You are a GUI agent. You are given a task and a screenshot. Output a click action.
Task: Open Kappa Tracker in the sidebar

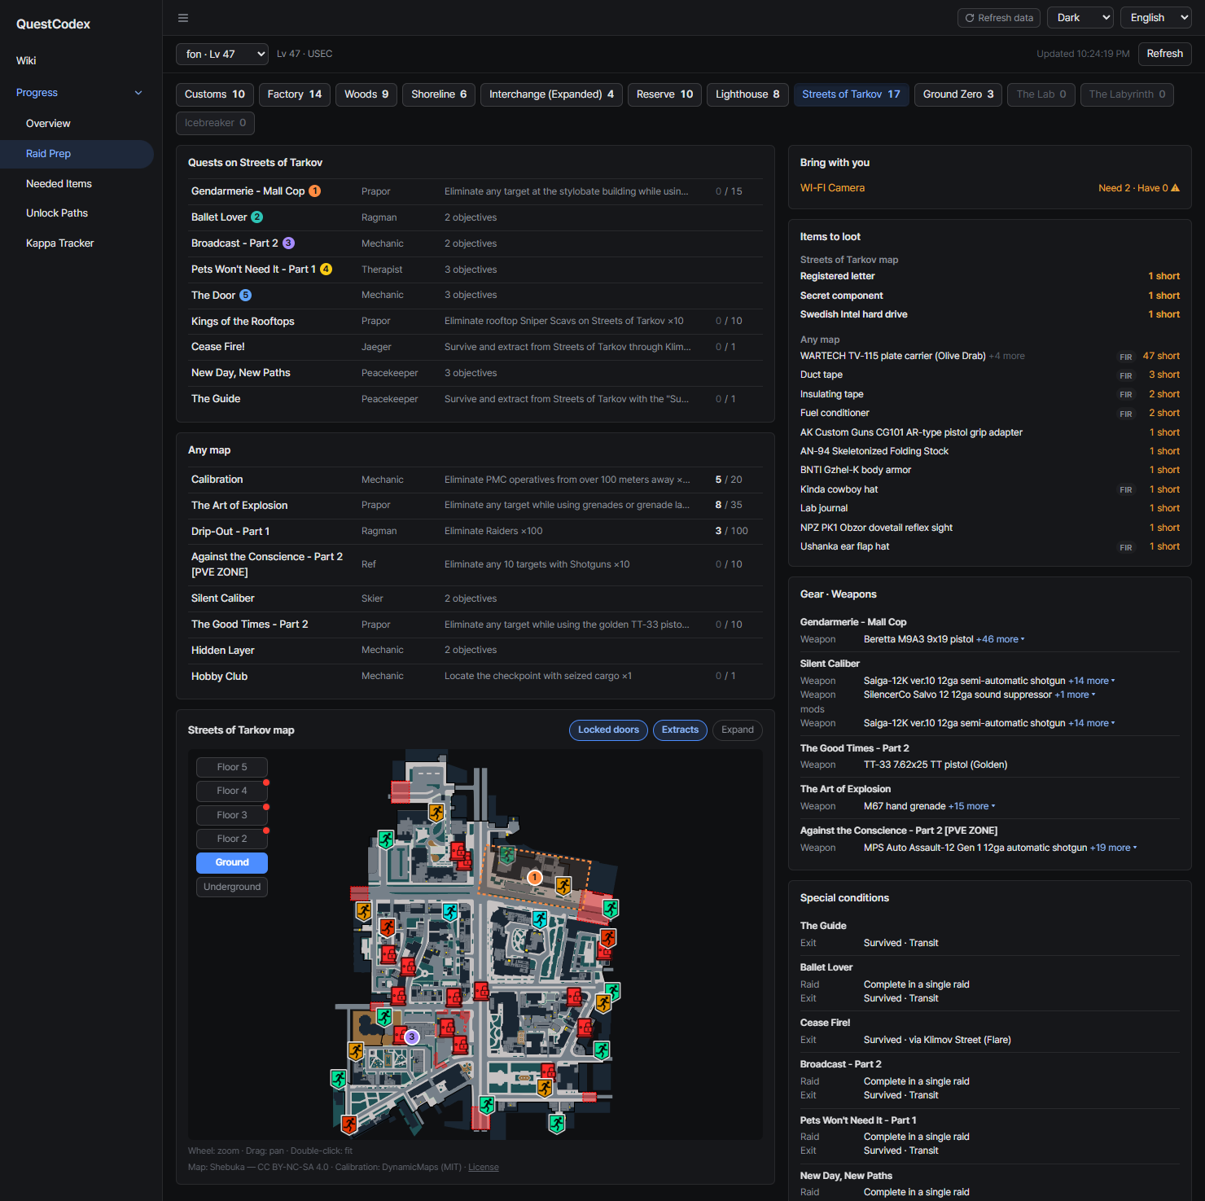pyautogui.click(x=59, y=243)
